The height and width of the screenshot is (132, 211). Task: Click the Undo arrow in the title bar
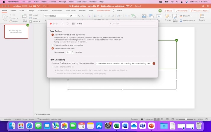point(38,6)
